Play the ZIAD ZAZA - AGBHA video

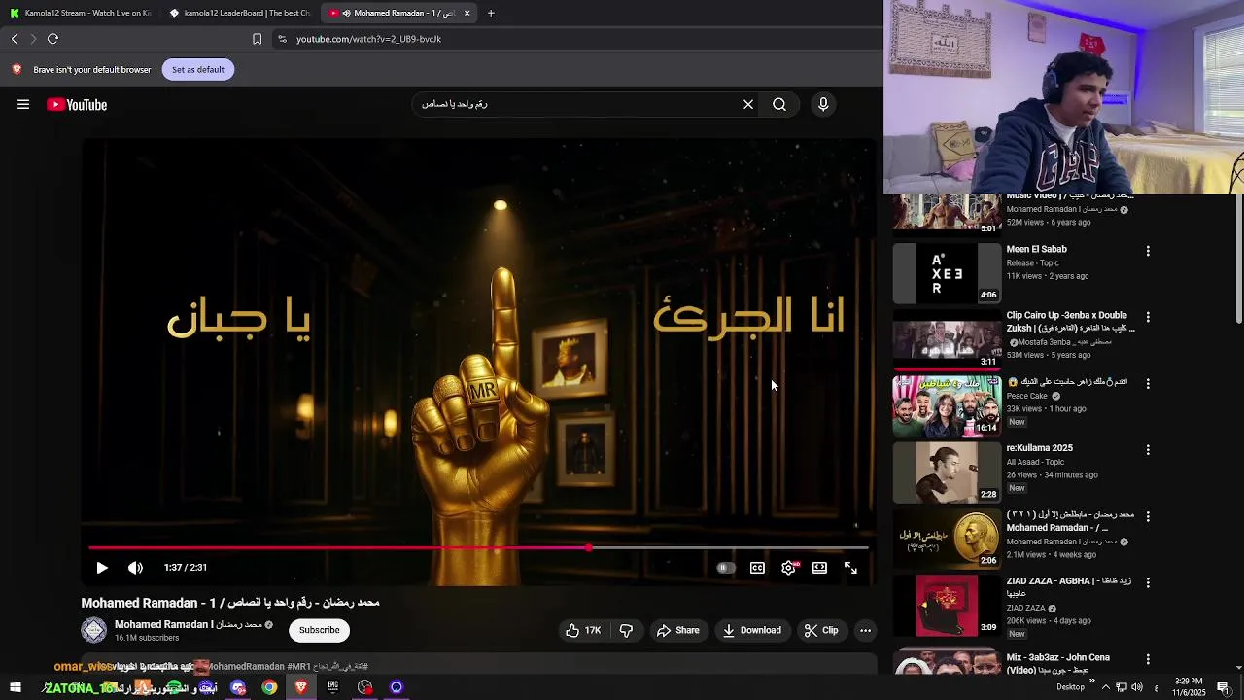point(947,605)
